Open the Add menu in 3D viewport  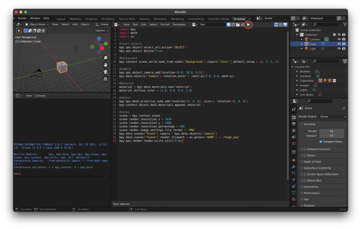75,24
